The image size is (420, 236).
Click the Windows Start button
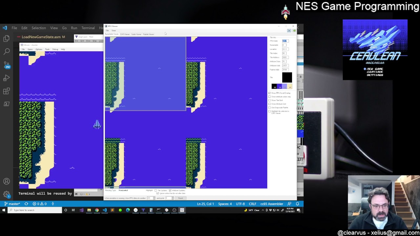click(x=4, y=210)
